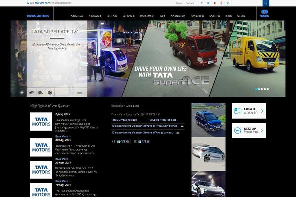This screenshot has width=296, height=197.
Task: Select the second carousel dot
Action: coord(259,89)
